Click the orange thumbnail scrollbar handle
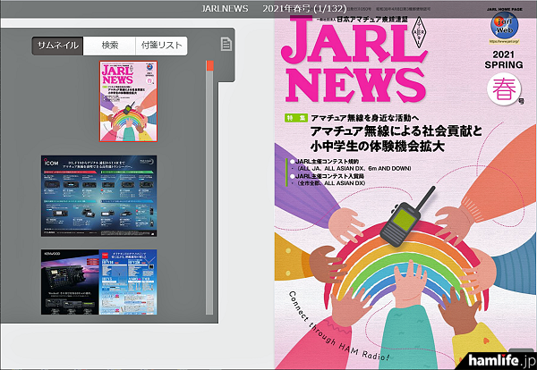 click(x=210, y=65)
